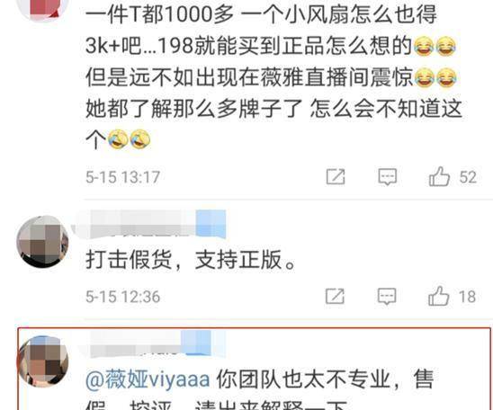Open the comment beginning 一件T都1000多
The height and width of the screenshot is (410, 493).
(273, 77)
